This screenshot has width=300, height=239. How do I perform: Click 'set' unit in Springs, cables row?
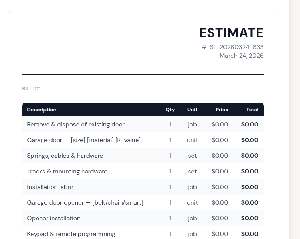tap(192, 156)
